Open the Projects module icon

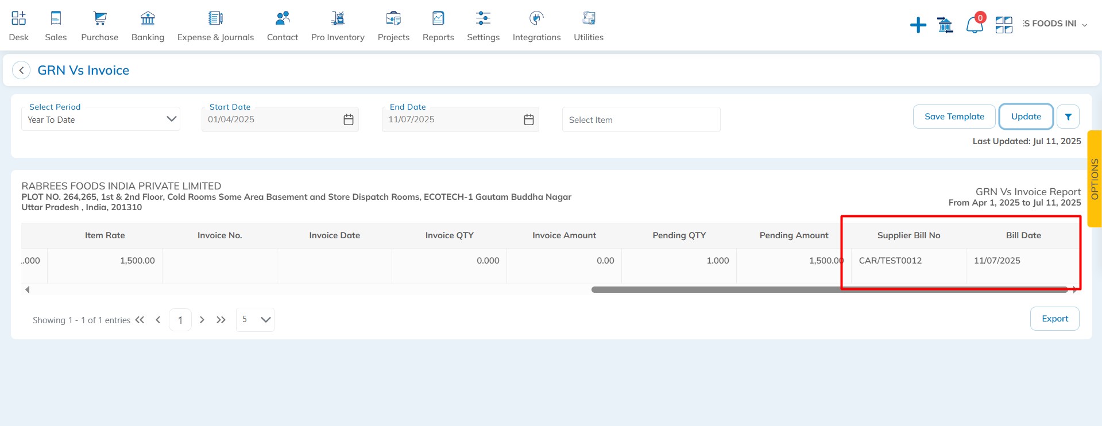393,18
